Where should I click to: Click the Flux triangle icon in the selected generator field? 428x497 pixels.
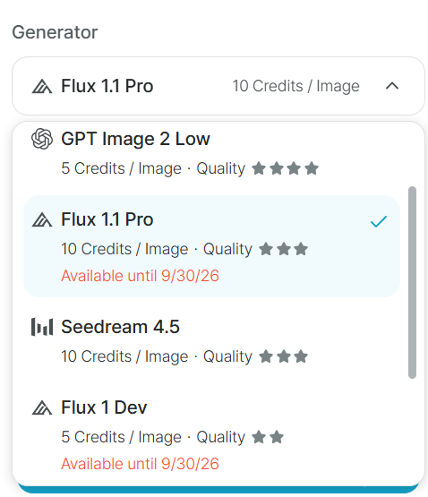[x=42, y=87]
